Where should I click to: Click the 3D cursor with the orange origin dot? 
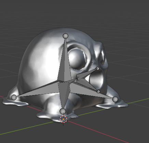63,119
